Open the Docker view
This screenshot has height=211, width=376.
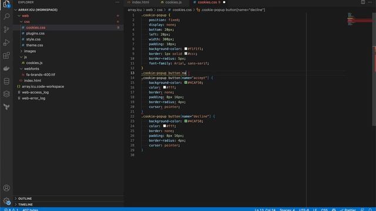(6, 69)
